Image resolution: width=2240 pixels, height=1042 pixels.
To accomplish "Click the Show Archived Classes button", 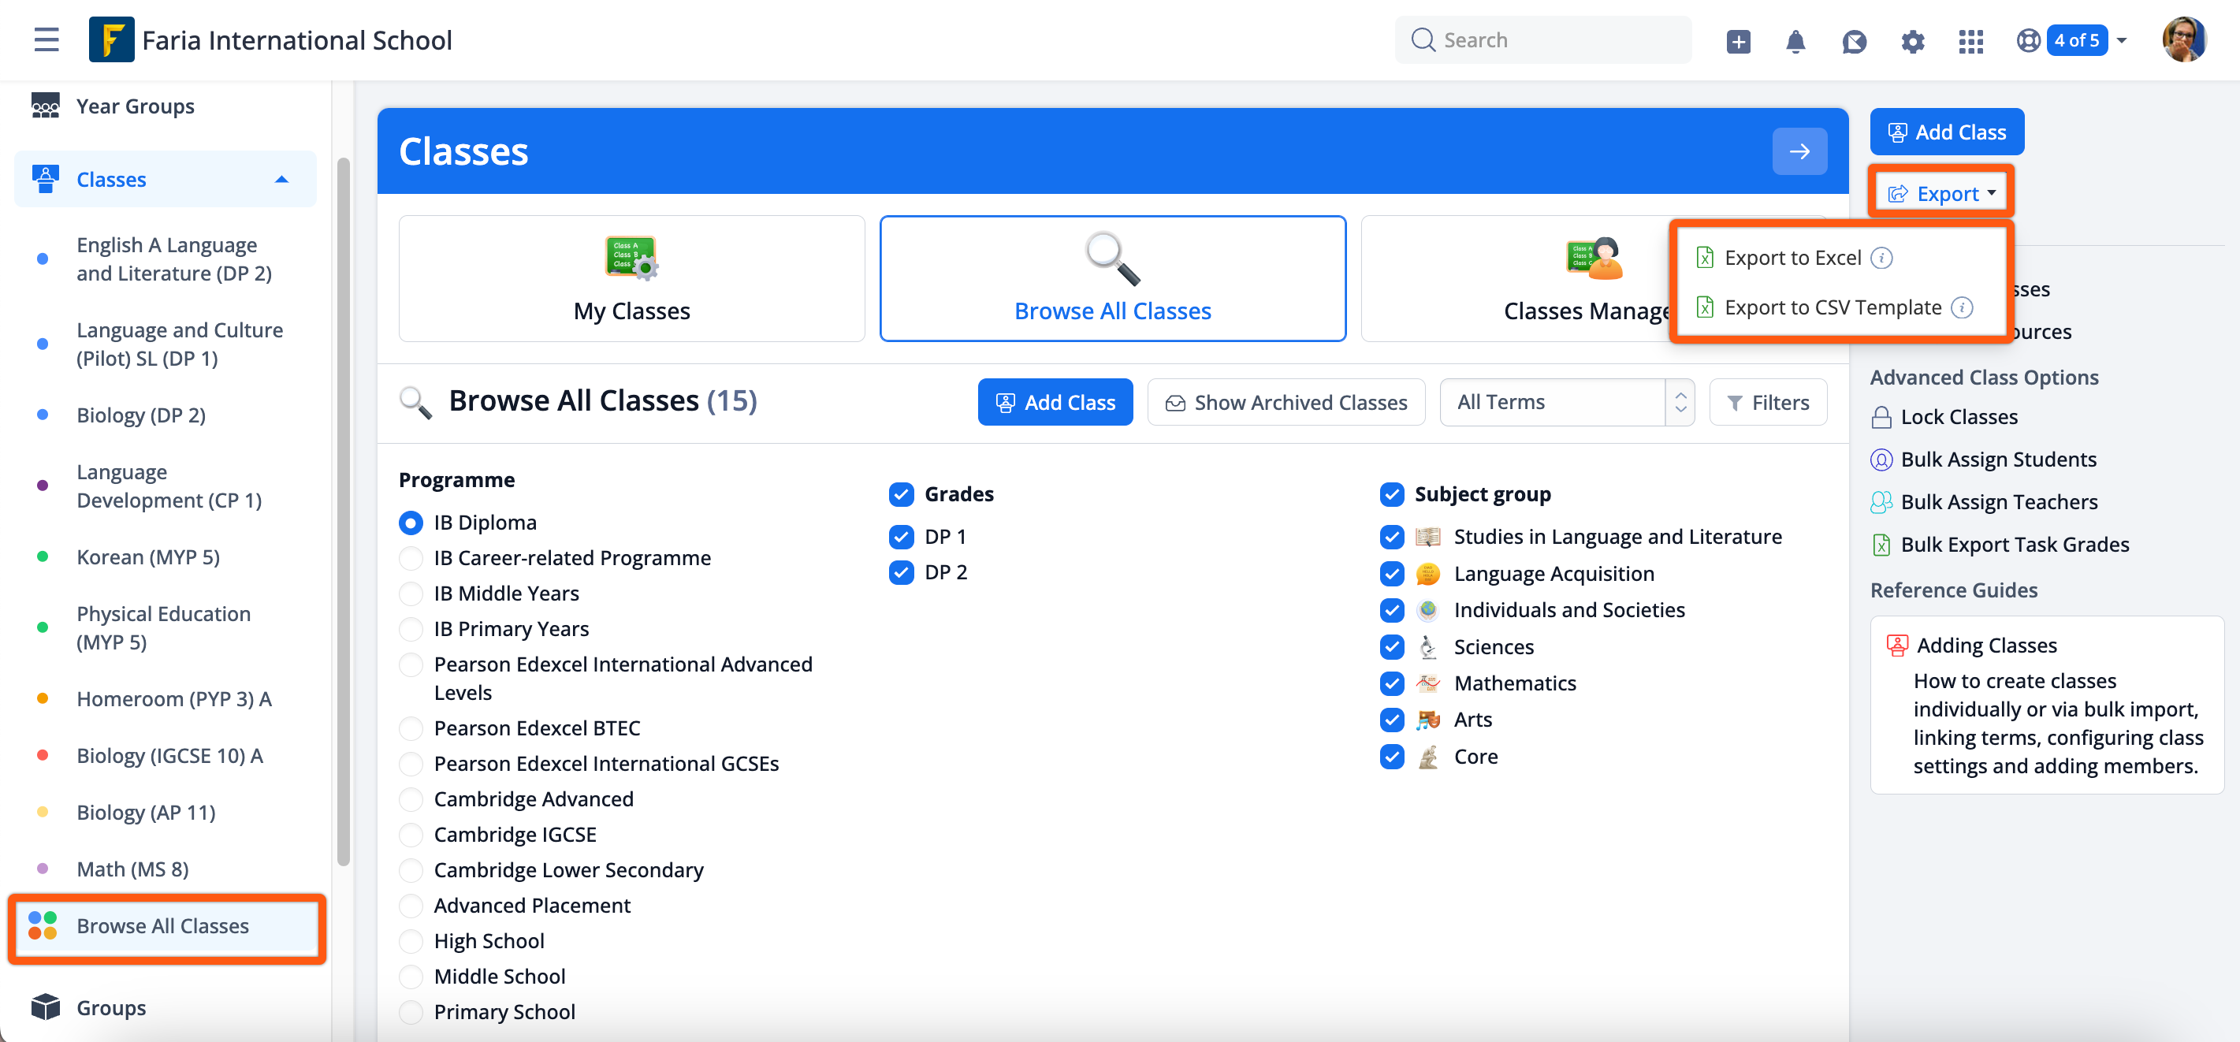I will (x=1286, y=403).
